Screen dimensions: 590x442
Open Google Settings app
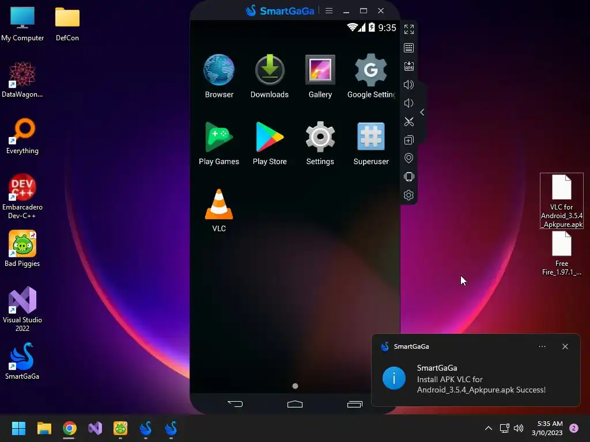click(x=371, y=77)
